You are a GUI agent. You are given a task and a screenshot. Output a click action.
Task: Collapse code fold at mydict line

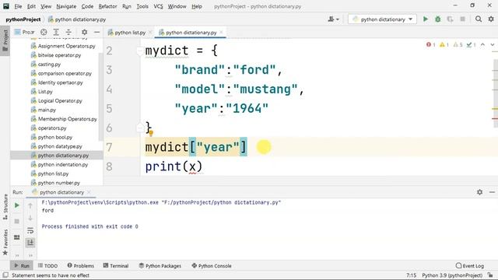coord(139,51)
